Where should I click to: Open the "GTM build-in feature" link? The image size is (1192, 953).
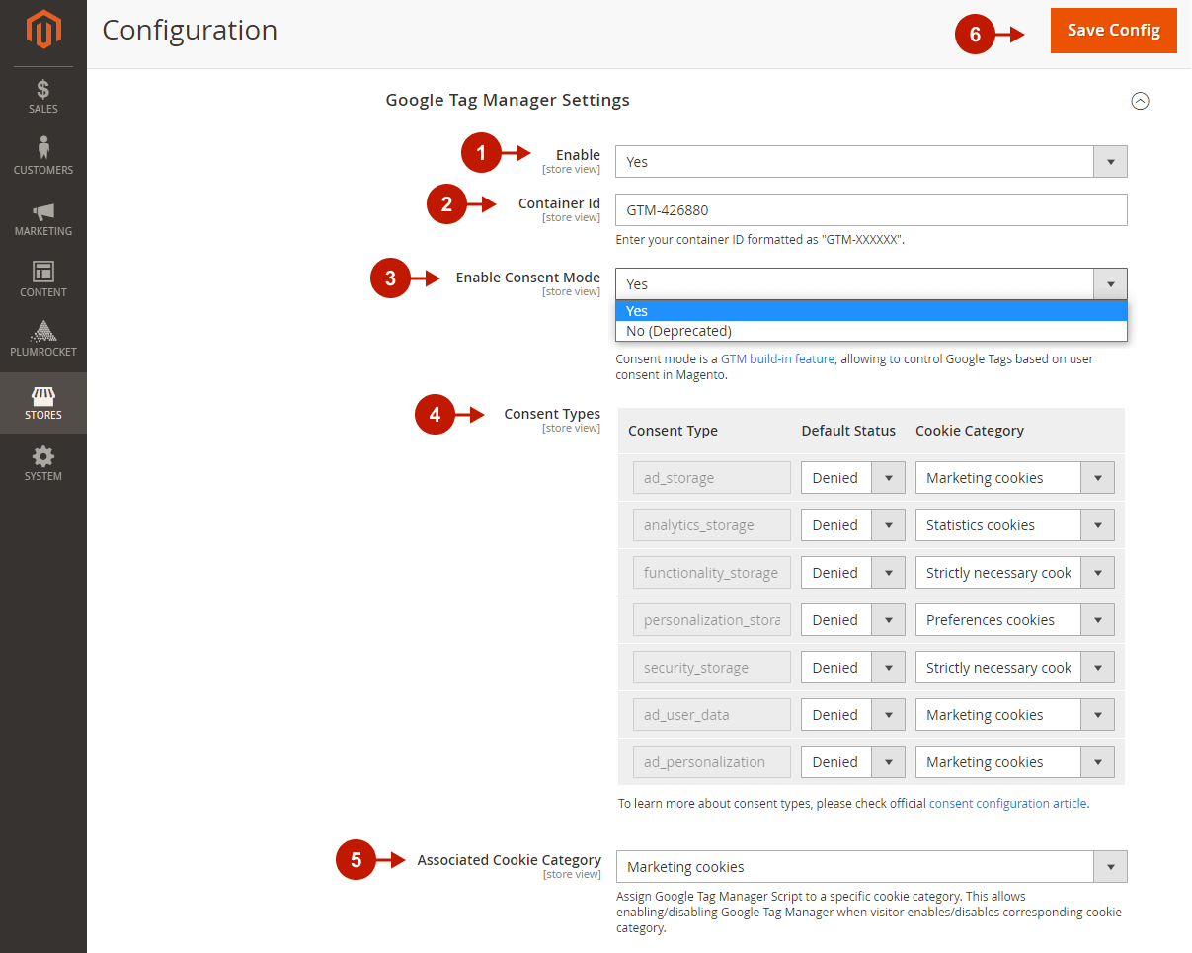[x=777, y=359]
